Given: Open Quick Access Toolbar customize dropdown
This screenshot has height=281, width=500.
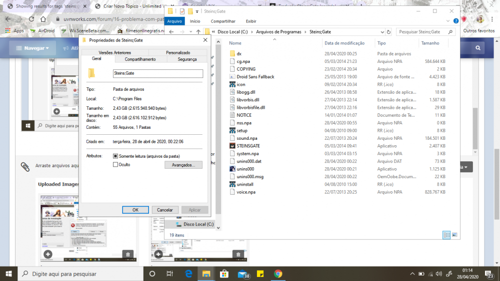Looking at the screenshot, I should [197, 11].
